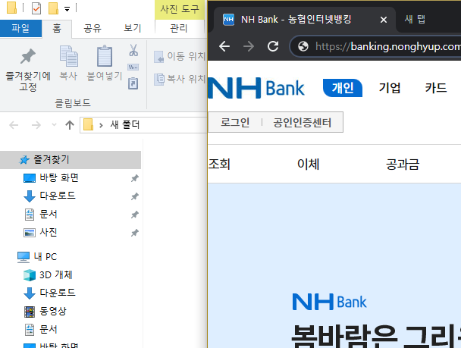The width and height of the screenshot is (461, 348).
Task: Open the Transfer (이체) menu
Action: [x=308, y=164]
